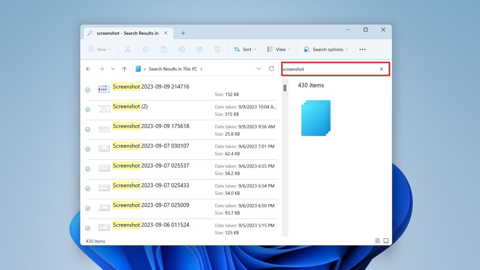Expand Search options
This screenshot has width=480, height=270.
coord(326,49)
